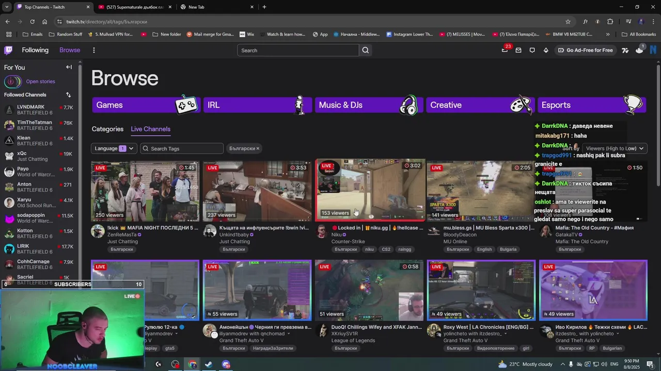661x371 pixels.
Task: Open the Language filter dropdown
Action: (x=114, y=148)
